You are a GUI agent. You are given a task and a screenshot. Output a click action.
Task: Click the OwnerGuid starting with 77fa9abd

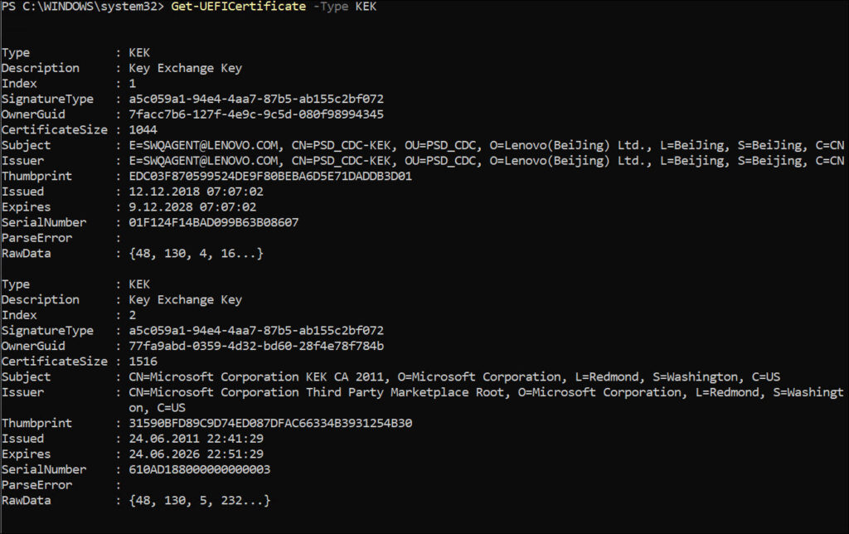pyautogui.click(x=256, y=346)
